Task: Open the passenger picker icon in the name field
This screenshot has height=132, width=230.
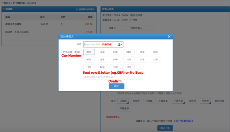Action: (120, 44)
